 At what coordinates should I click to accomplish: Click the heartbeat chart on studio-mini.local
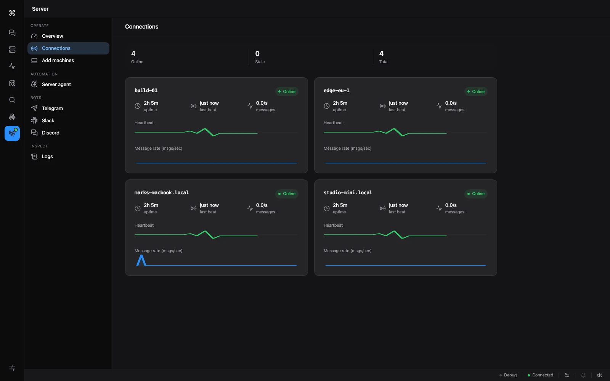[406, 235]
